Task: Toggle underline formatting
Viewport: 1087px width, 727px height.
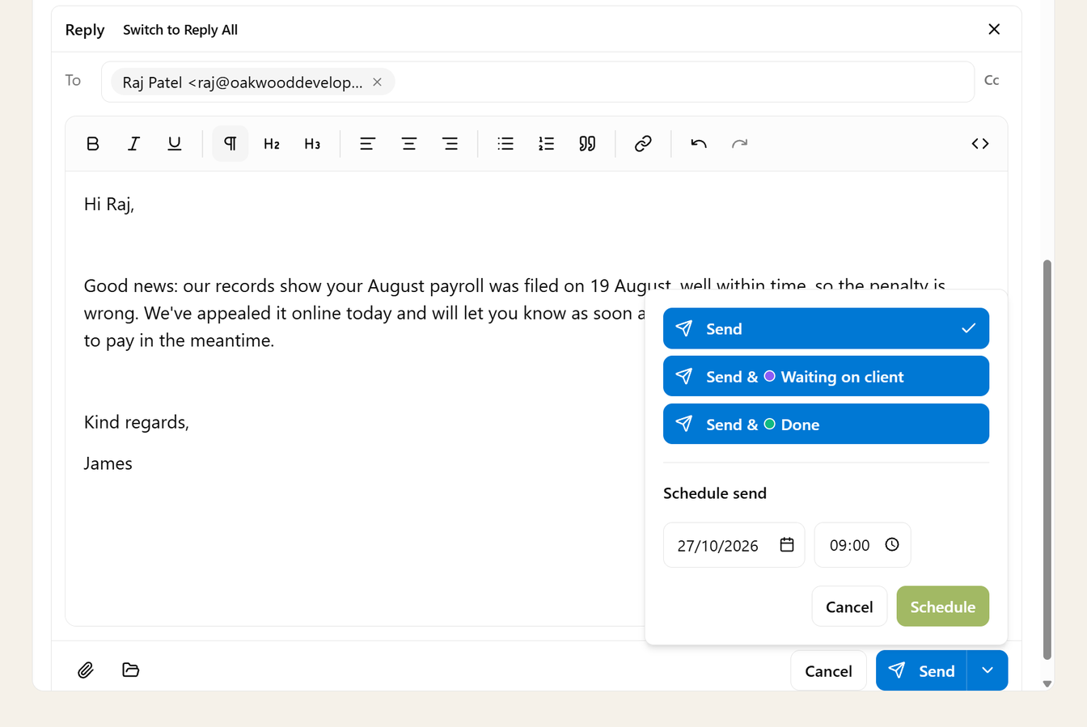Action: click(x=174, y=144)
